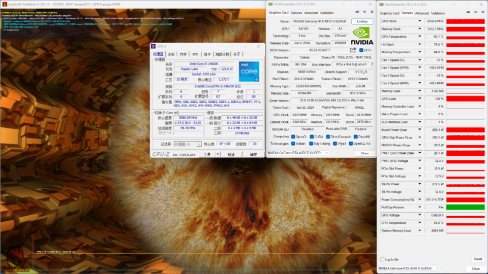Click the BIOS export share icon

353,50
